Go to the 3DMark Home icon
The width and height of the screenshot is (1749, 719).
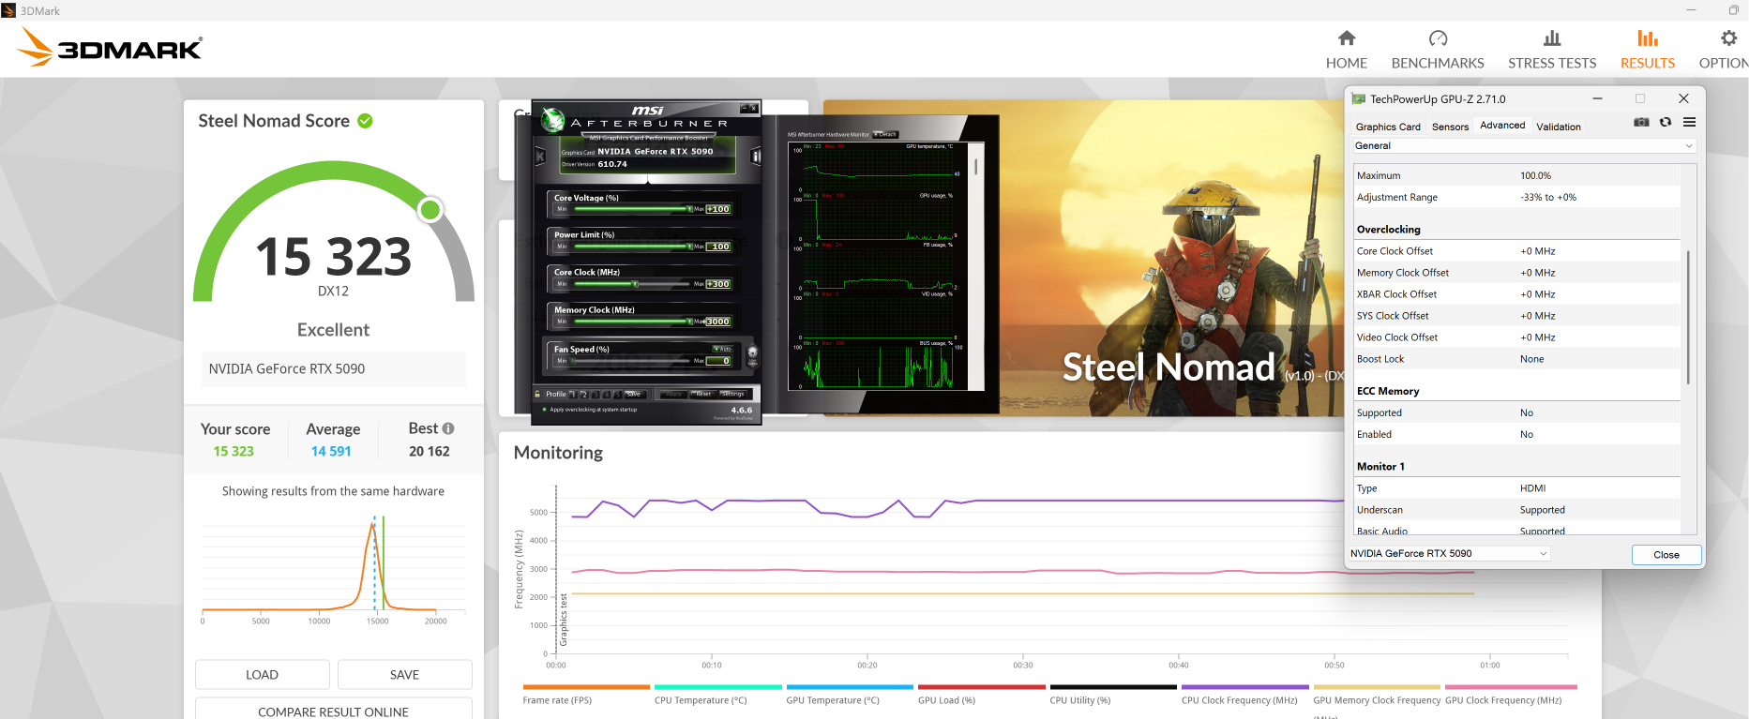click(x=1347, y=38)
